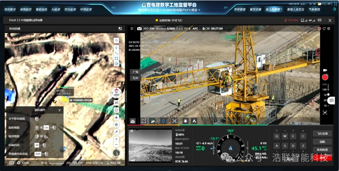Viewport: 339px width, 171px height.
Task: Toggle the 3D map view
Action: 116,102
